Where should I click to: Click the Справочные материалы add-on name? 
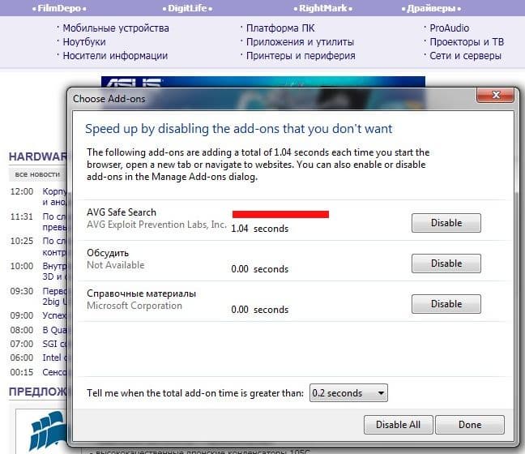pyautogui.click(x=141, y=293)
